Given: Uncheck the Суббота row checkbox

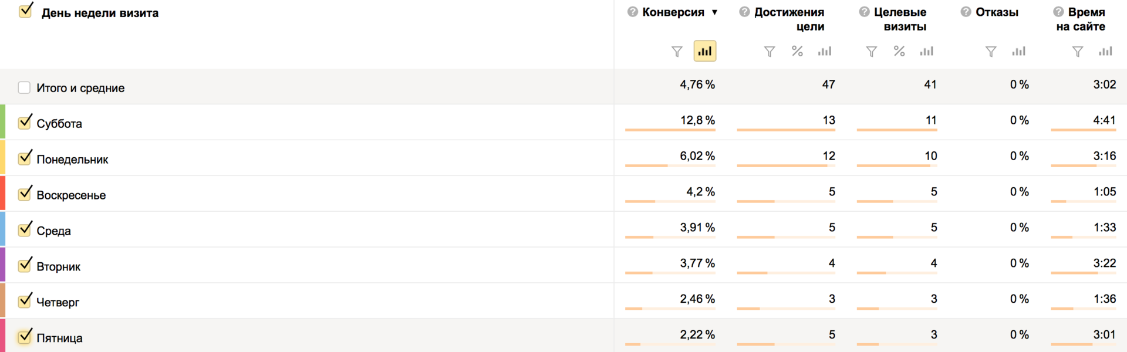Looking at the screenshot, I should [25, 123].
